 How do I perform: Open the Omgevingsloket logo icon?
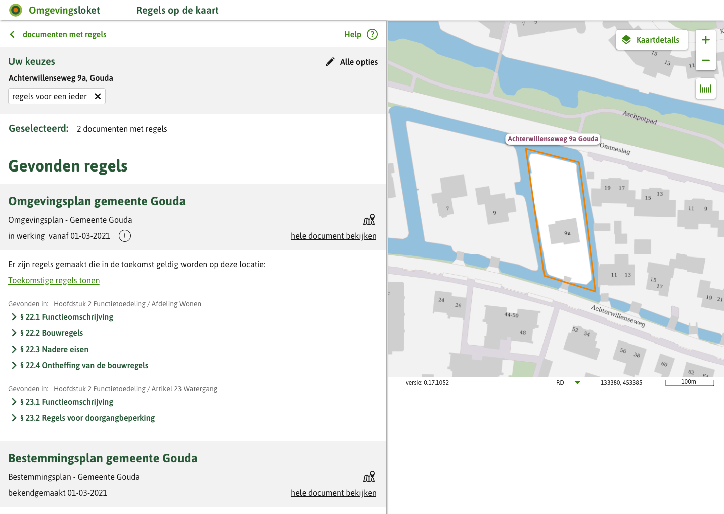[x=15, y=10]
